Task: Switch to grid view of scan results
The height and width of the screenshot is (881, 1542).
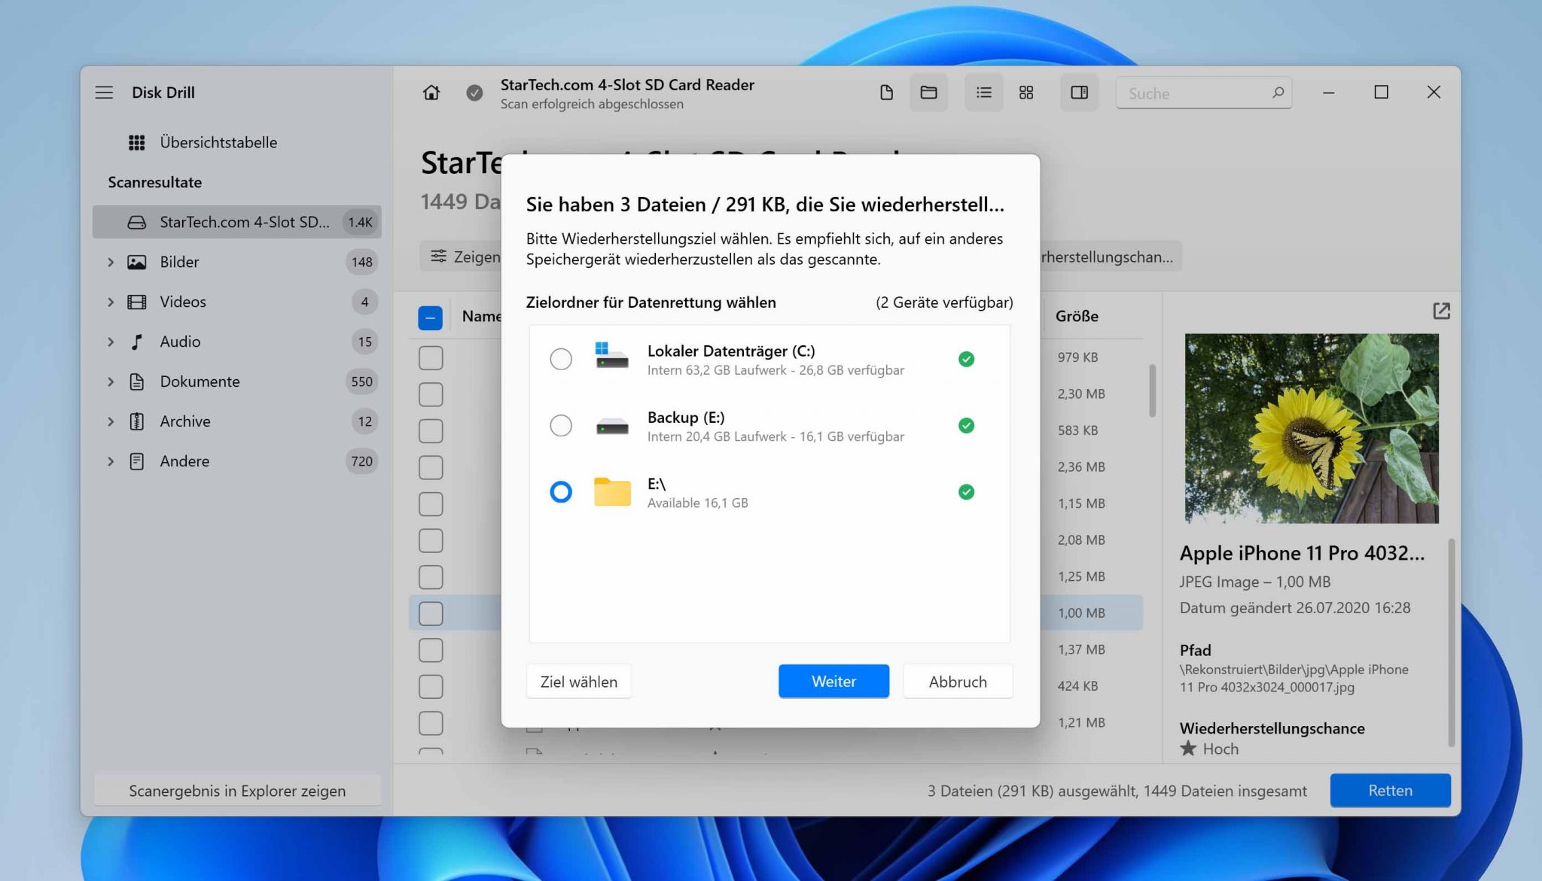Action: (x=1025, y=93)
